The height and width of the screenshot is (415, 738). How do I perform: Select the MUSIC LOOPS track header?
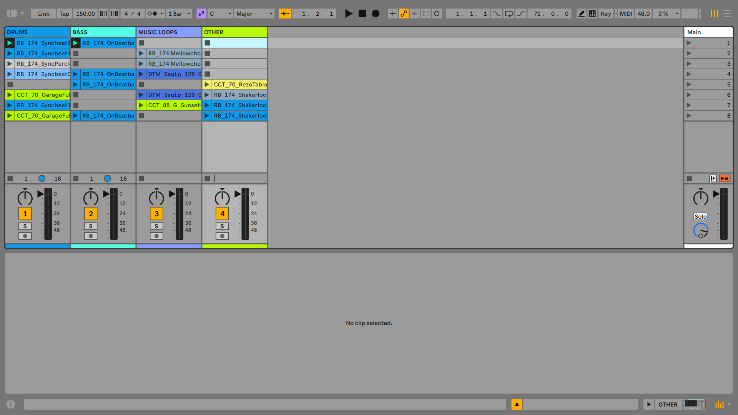pyautogui.click(x=169, y=32)
